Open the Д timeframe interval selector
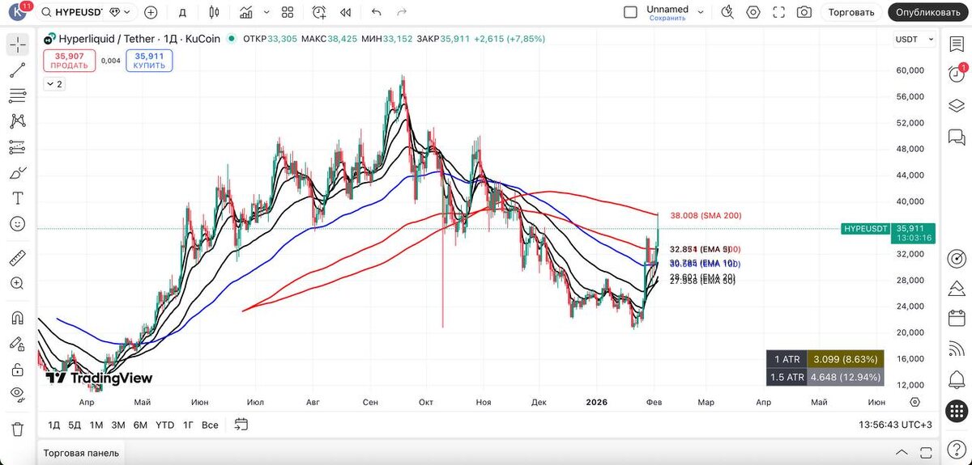Screen dimensions: 972x465 point(183,12)
